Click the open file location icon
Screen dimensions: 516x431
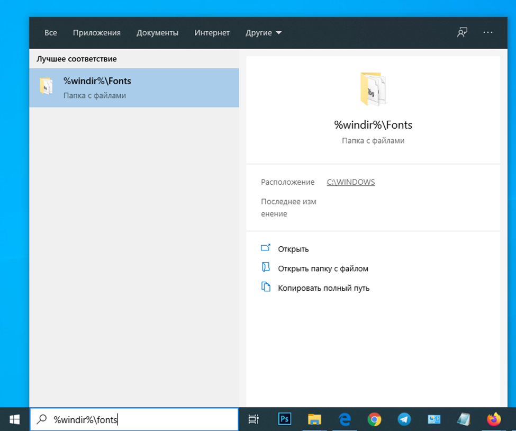pos(266,267)
